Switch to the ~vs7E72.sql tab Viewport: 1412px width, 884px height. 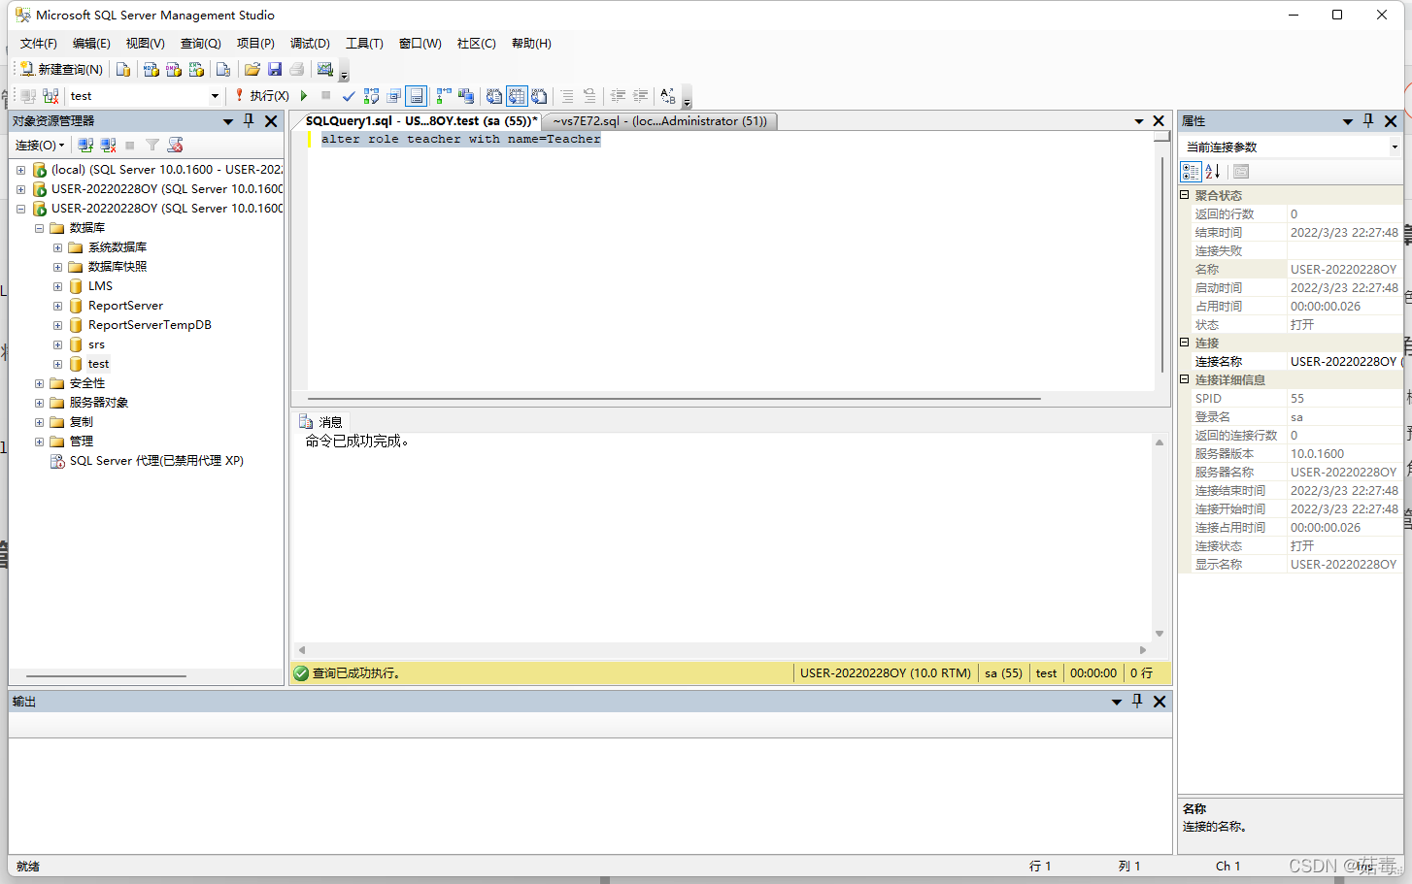click(x=660, y=121)
